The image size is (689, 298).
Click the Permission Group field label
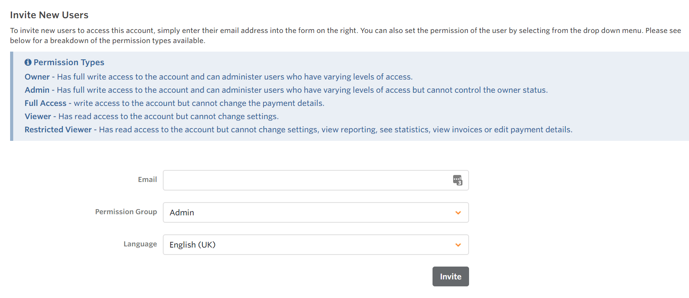pos(126,212)
